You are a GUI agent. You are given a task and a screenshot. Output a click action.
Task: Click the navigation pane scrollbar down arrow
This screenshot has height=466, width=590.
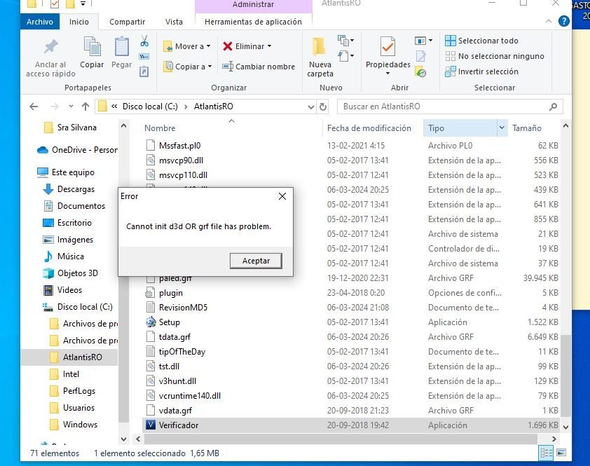124,439
